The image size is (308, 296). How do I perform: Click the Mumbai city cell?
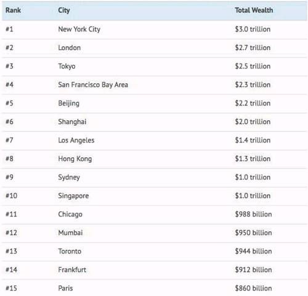(x=70, y=232)
